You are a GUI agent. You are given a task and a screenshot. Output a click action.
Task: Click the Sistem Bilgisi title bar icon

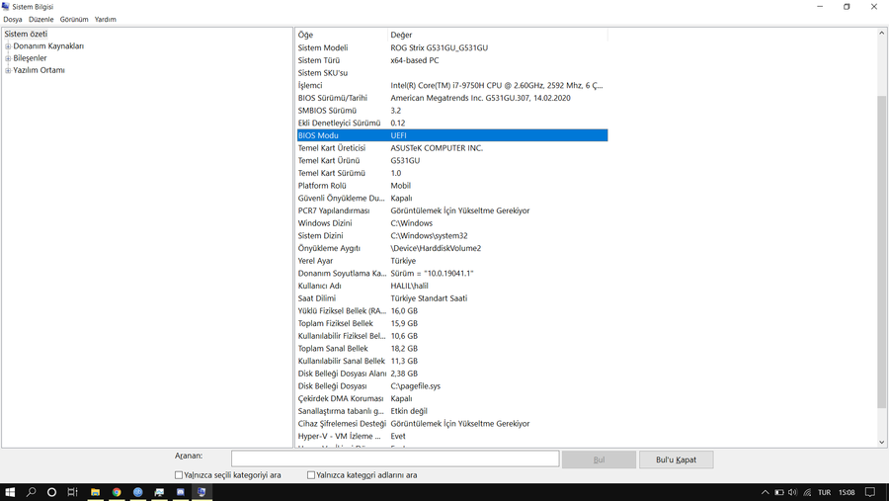(6, 6)
